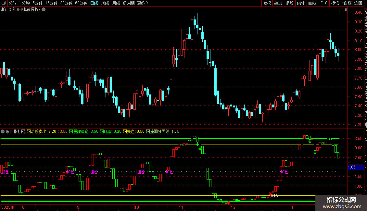Click the 网阶段卖出: 3.20 value
Screen dimensions: 367x211
(42, 131)
